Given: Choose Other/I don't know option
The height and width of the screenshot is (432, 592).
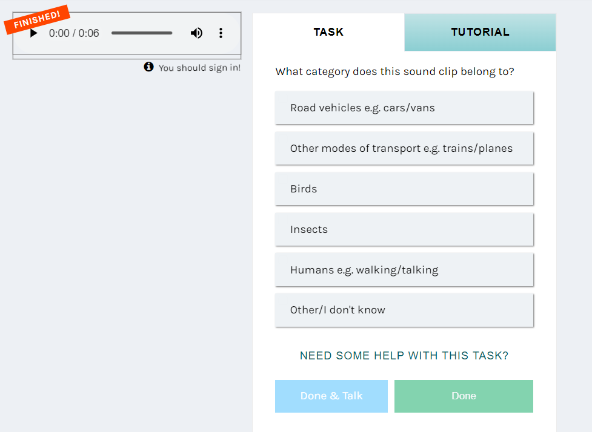Looking at the screenshot, I should pyautogui.click(x=404, y=310).
